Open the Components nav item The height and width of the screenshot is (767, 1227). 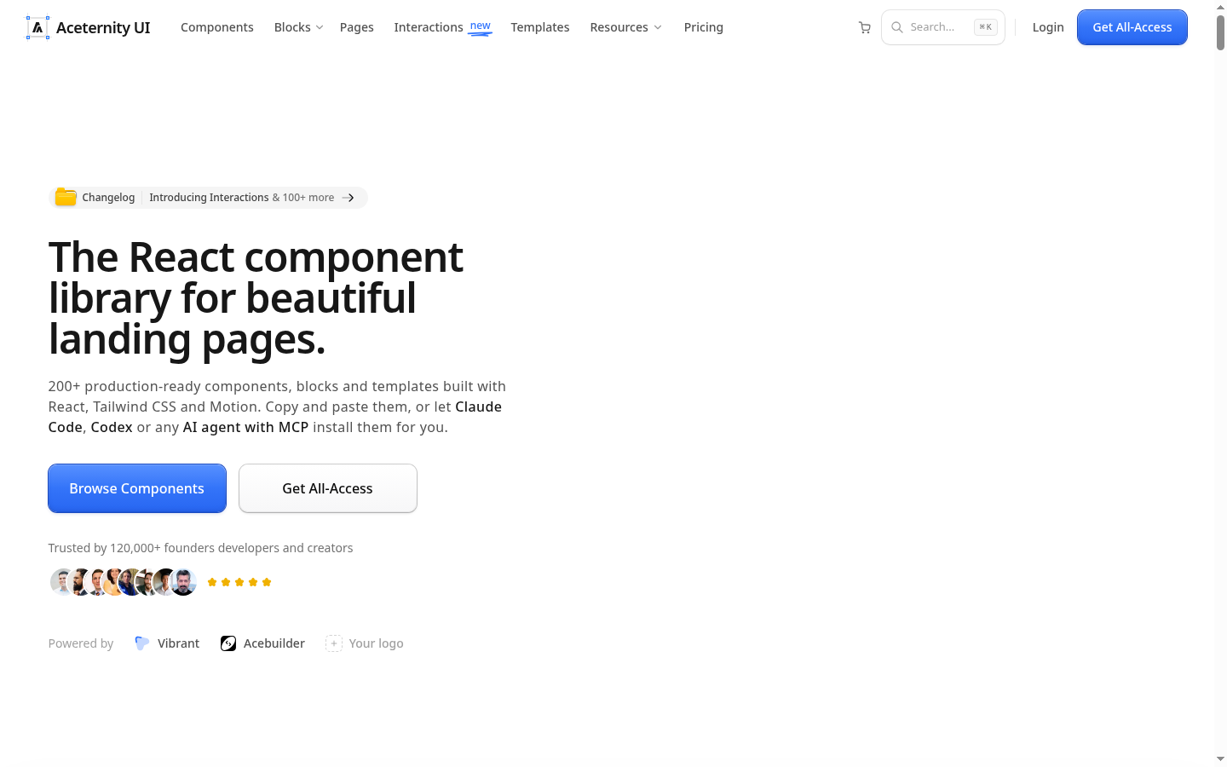217,27
